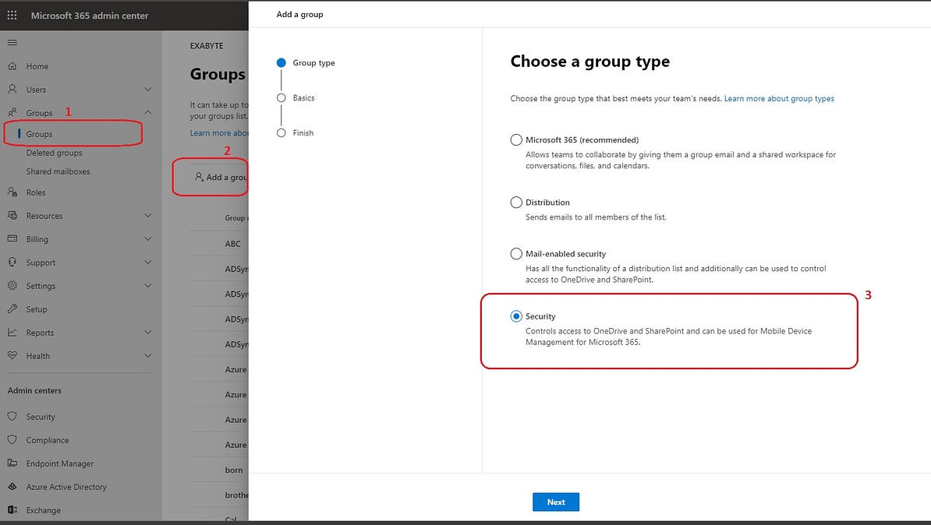The width and height of the screenshot is (931, 525).
Task: Select the Microsoft 365 (recommended) radio button
Action: point(516,140)
